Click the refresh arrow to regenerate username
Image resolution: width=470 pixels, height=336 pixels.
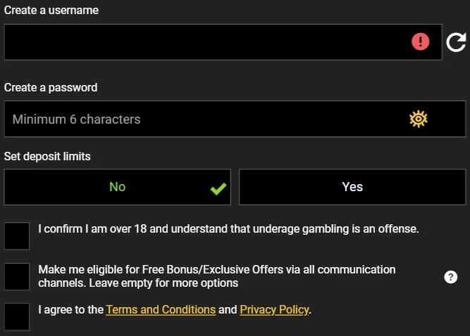click(x=456, y=43)
